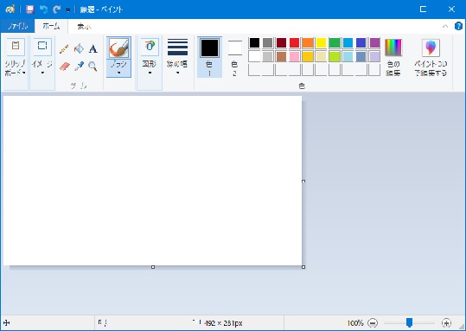Click Save icon in quick access toolbar
466x331 pixels.
coord(29,10)
